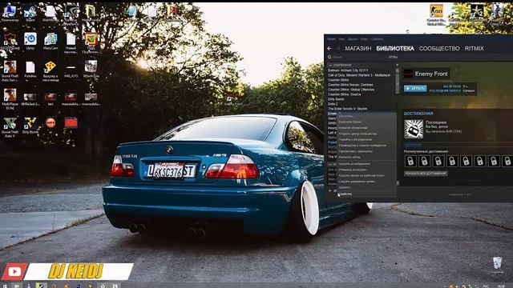This screenshot has height=288, width=513.
Task: Open the Grand Theft Auto San Andreas shortcut
Action: click(10, 70)
